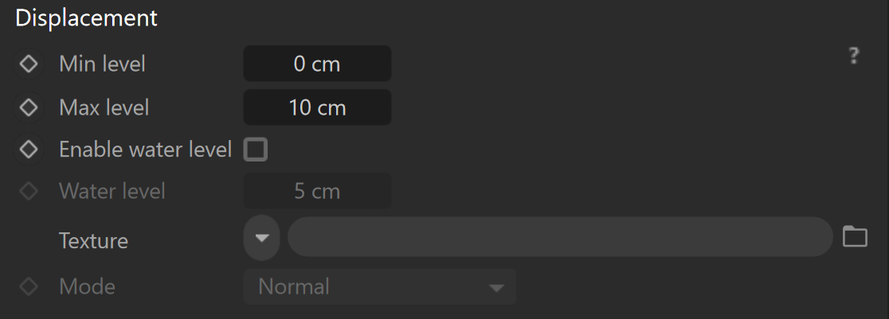Screen dimensions: 889x319
Task: Click the Mode keyframe diamond icon
Action: click(x=29, y=286)
